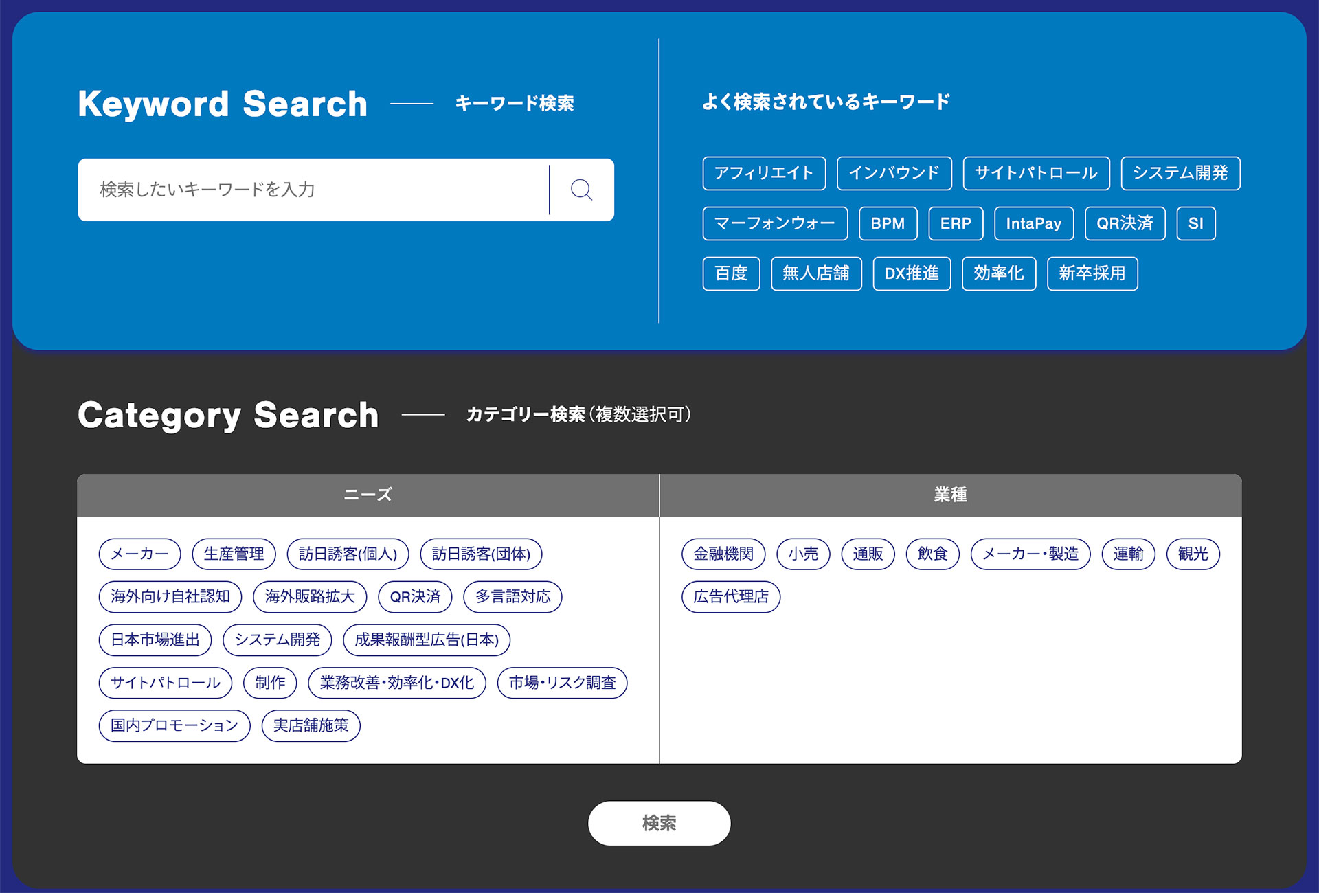Click the ニーズ column header
This screenshot has height=893, width=1319.
(368, 495)
